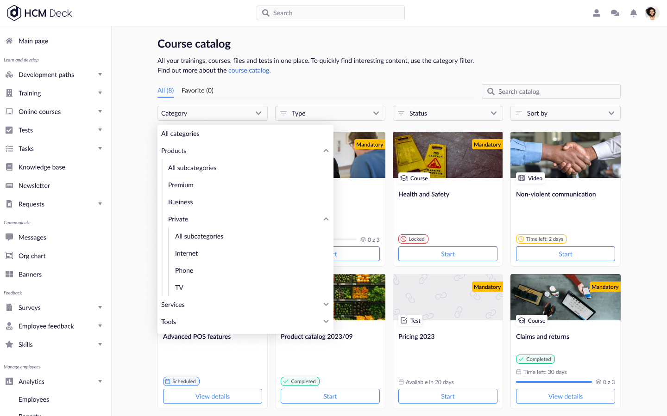Click the profile avatar picture
This screenshot has width=667, height=416.
(652, 13)
